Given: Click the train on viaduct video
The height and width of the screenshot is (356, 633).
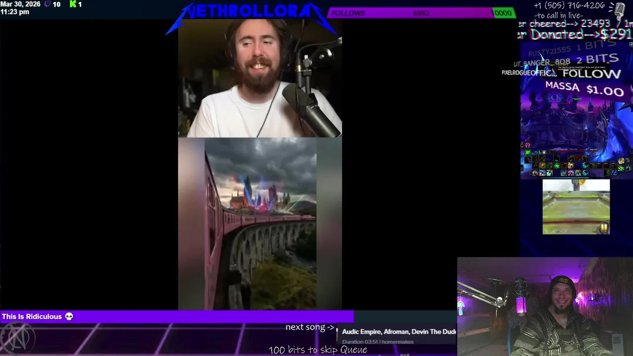Looking at the screenshot, I should point(260,224).
